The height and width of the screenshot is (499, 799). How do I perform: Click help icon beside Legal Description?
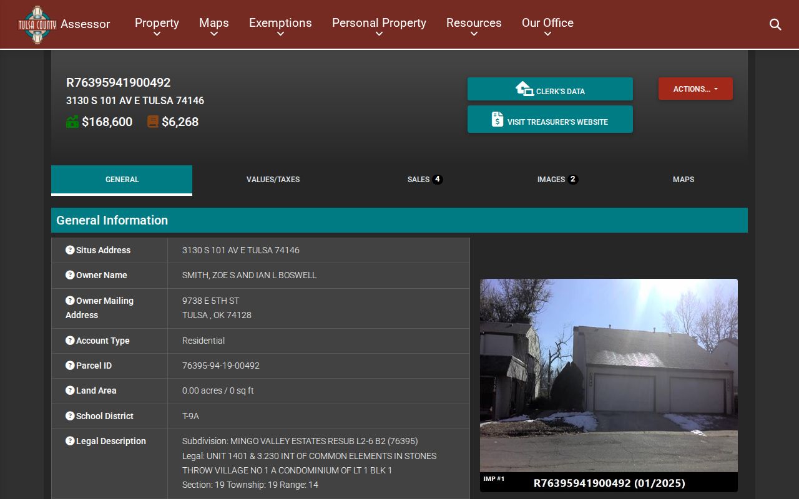click(x=70, y=441)
